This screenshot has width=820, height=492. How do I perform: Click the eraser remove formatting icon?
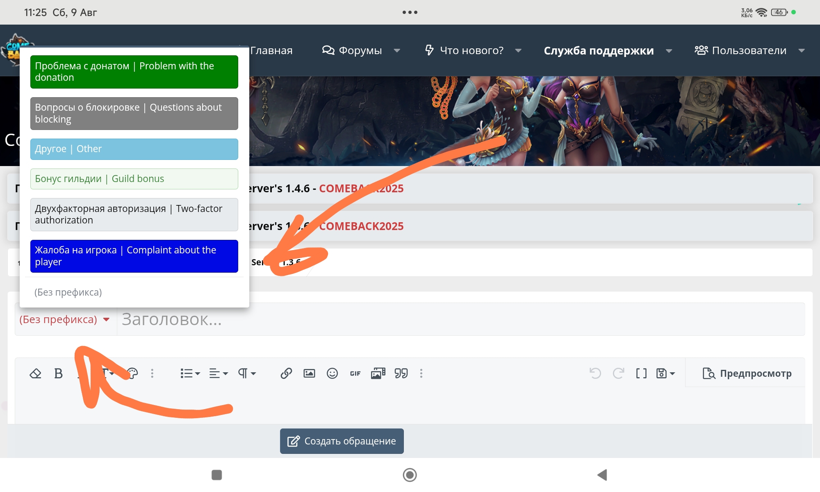(x=35, y=373)
